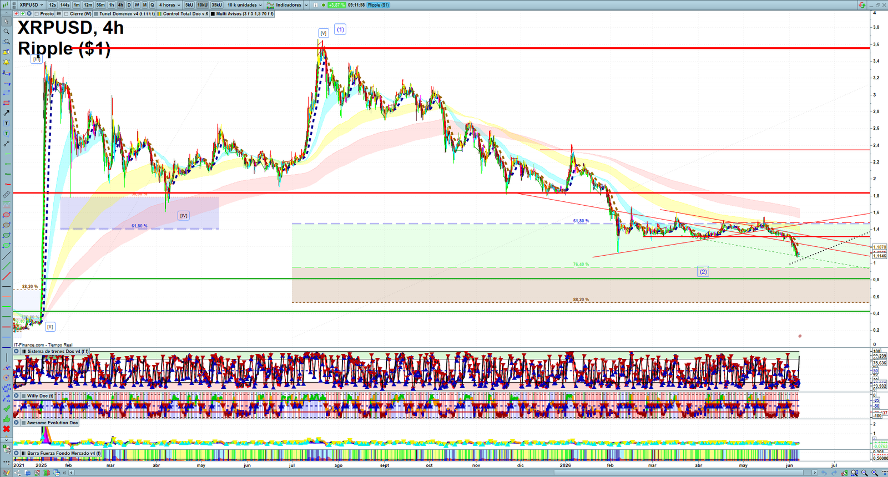Image resolution: width=888 pixels, height=477 pixels.
Task: Set history to 5kU
Action: (189, 5)
